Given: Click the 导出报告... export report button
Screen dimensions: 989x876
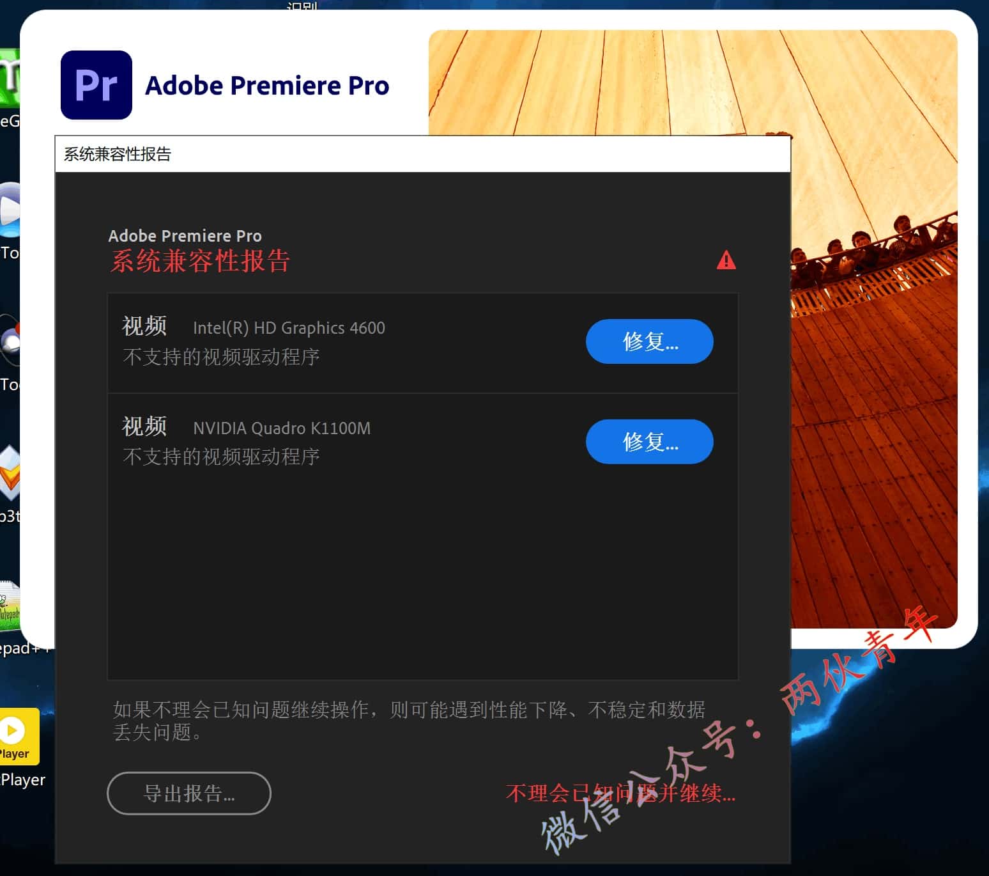Looking at the screenshot, I should click(189, 794).
